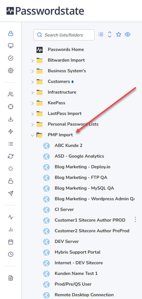Click the list view toggle icon
The width and height of the screenshot is (142, 299).
101,34
